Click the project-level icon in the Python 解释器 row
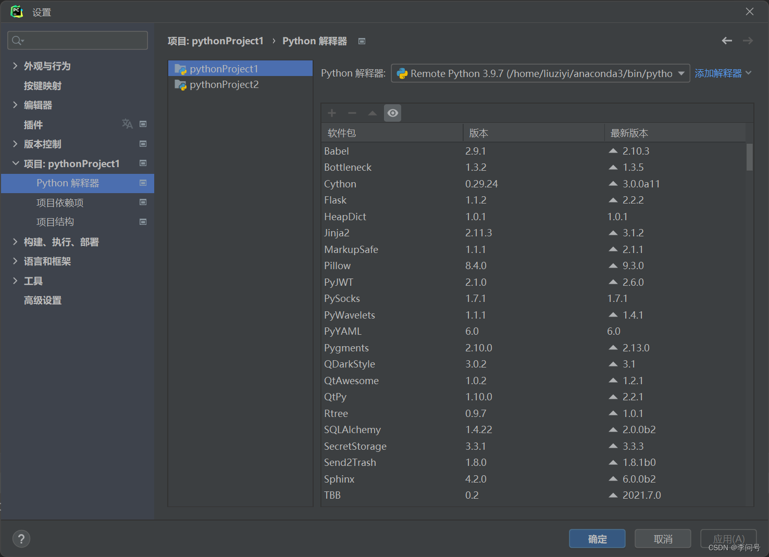The width and height of the screenshot is (769, 557). (143, 183)
